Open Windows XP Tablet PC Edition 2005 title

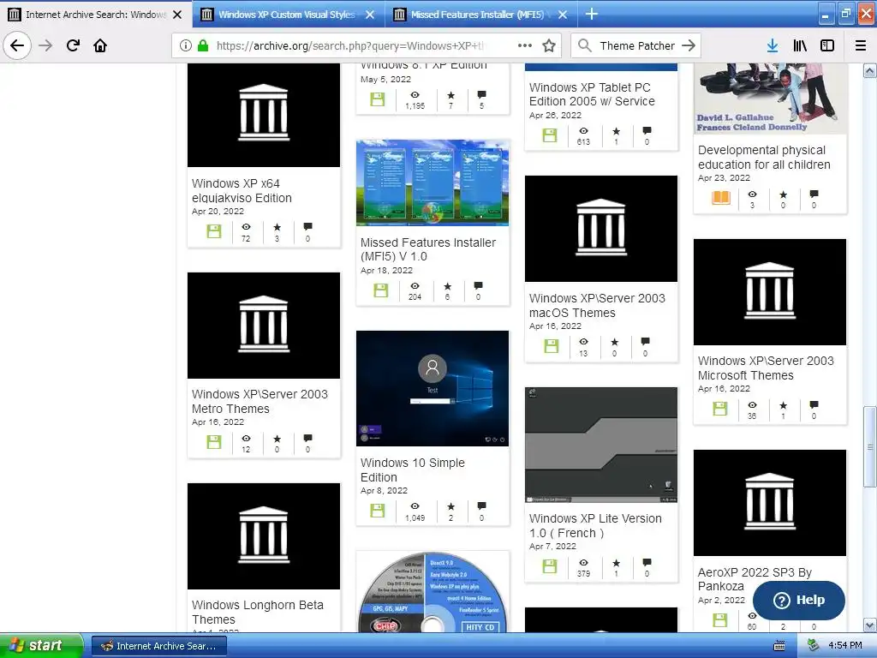(x=592, y=94)
